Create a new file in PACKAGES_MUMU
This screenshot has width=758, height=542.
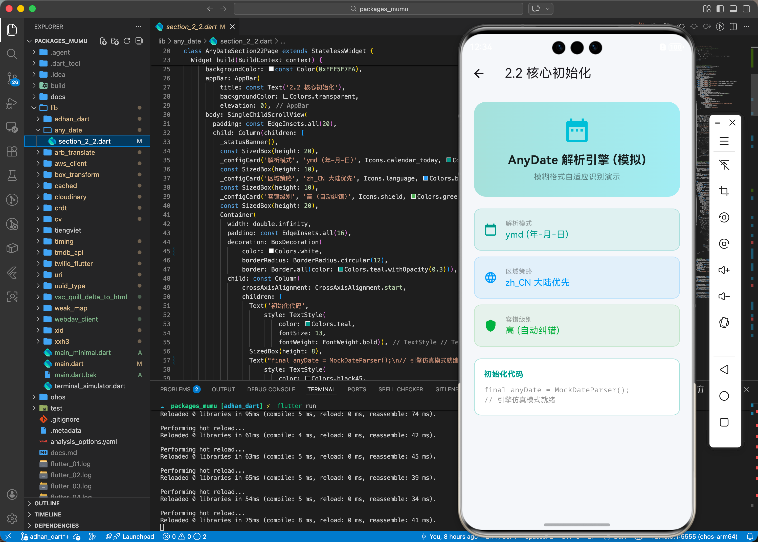tap(103, 41)
